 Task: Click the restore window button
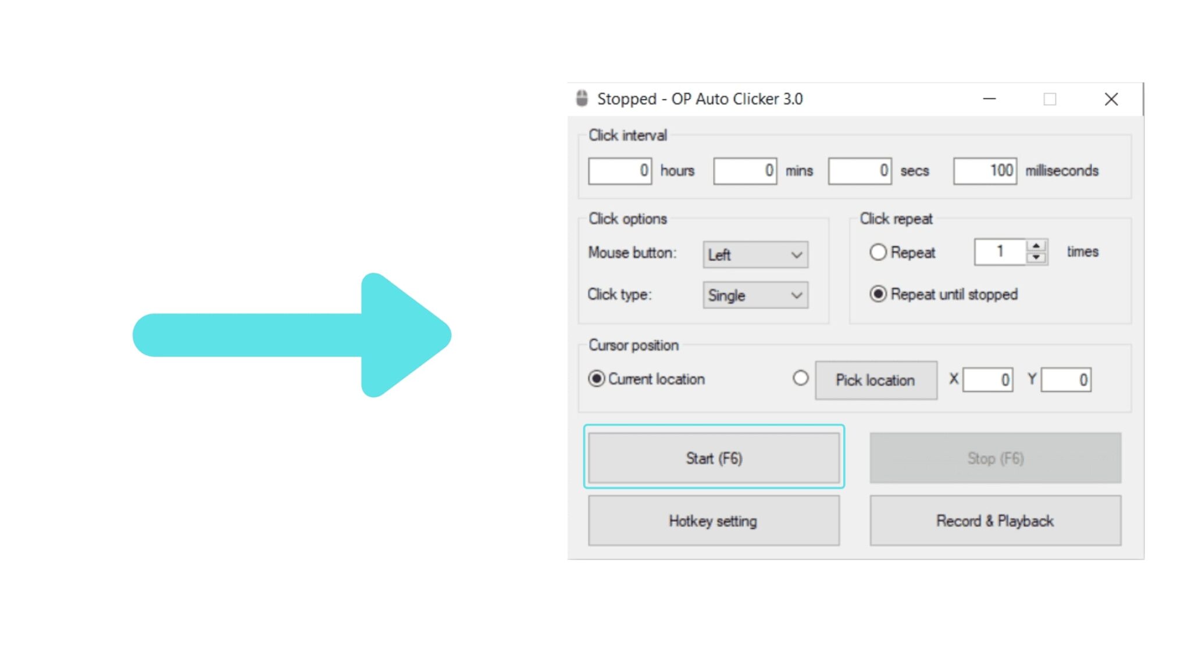pos(1050,99)
